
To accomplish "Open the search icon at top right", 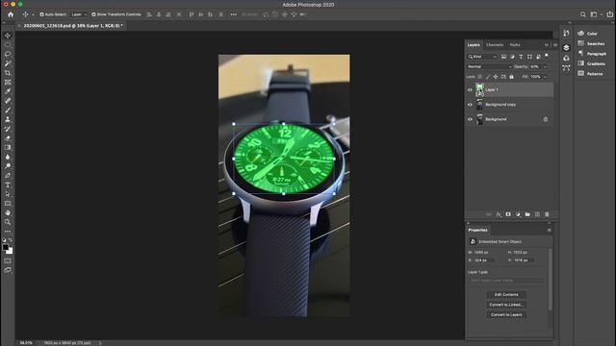I will click(x=583, y=14).
